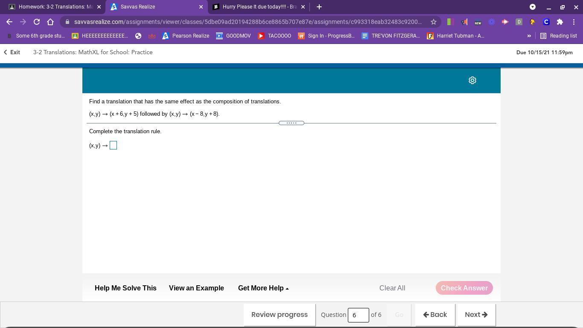
Task: Click the Question number input field
Action: (x=359, y=315)
